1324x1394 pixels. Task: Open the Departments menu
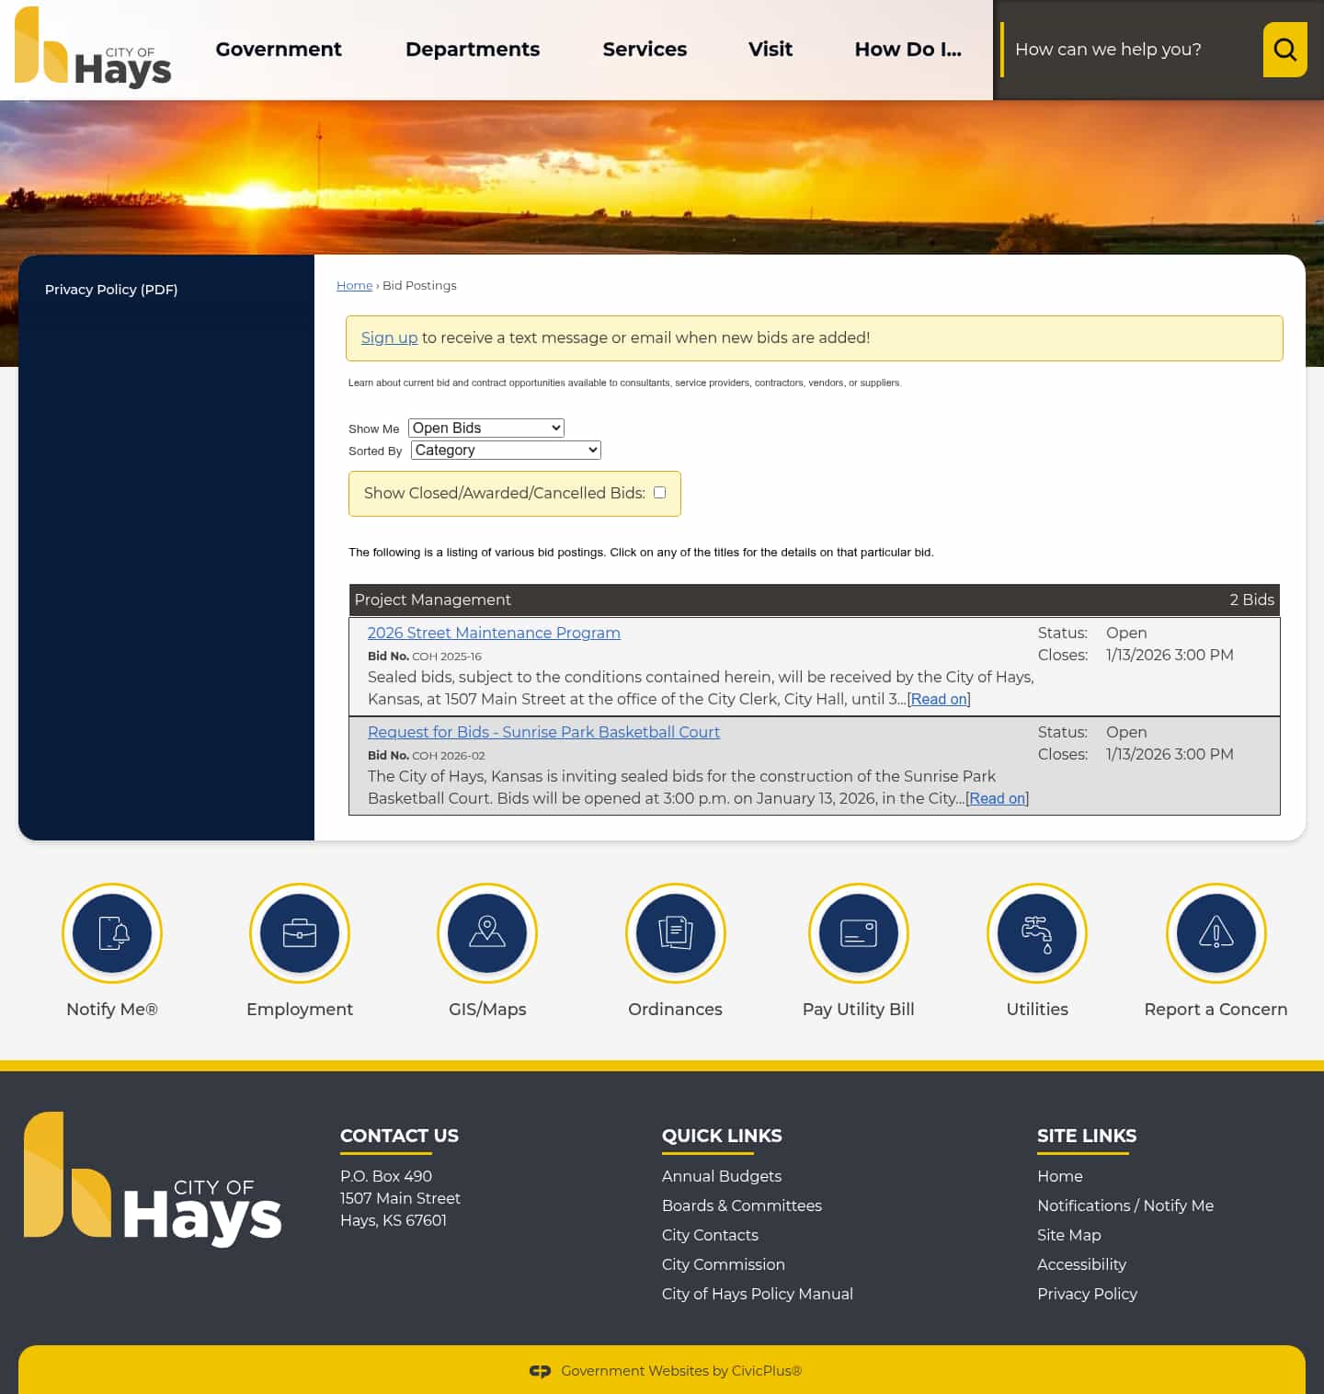click(473, 50)
